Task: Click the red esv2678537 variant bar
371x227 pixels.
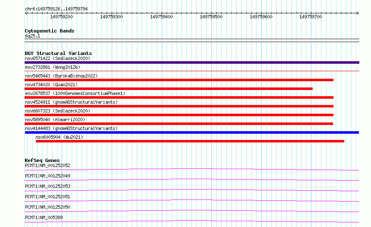Action: pos(179,97)
